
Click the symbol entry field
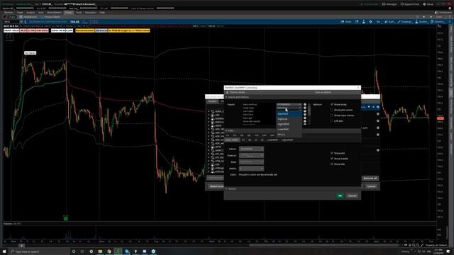point(11,22)
